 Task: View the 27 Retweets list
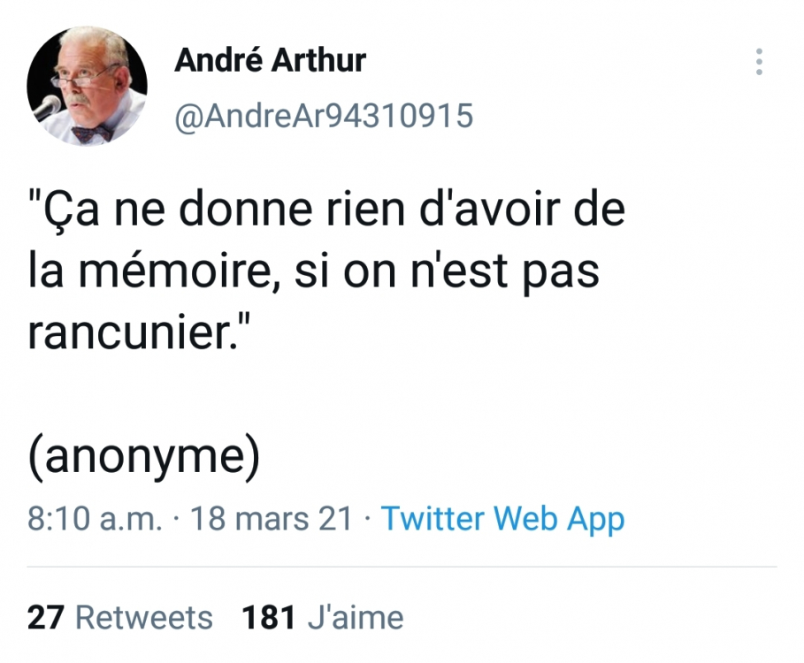[117, 618]
